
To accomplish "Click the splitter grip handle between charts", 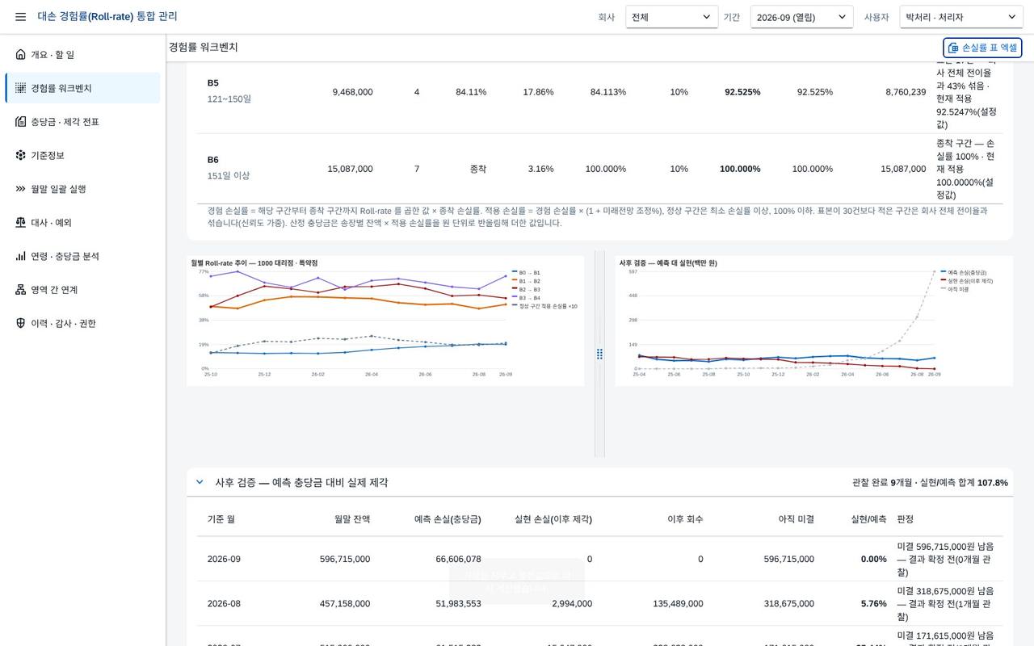I will [x=599, y=354].
